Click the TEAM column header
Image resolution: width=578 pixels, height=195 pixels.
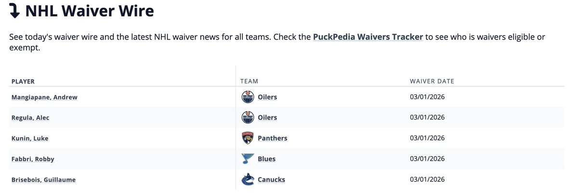click(x=250, y=81)
